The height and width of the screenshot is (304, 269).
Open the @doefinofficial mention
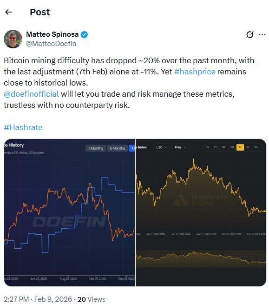[x=32, y=94]
